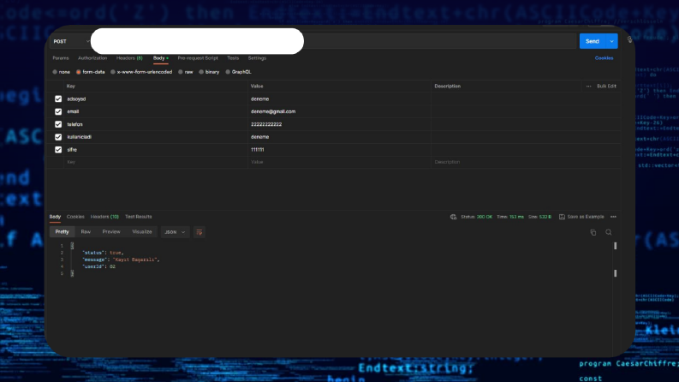Click the response body scrollbar thumb

tap(615, 246)
